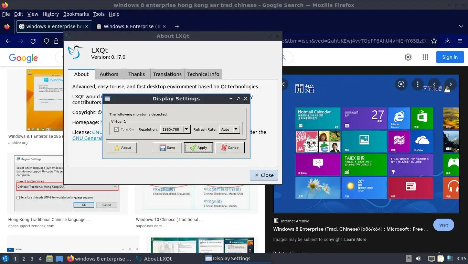Open the Help menu in Firefox

pyautogui.click(x=114, y=14)
